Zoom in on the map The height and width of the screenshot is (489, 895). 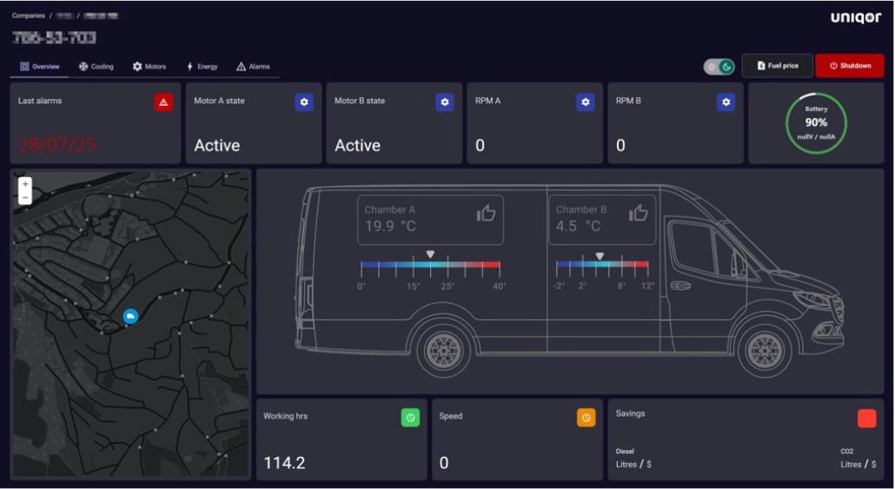pos(25,184)
